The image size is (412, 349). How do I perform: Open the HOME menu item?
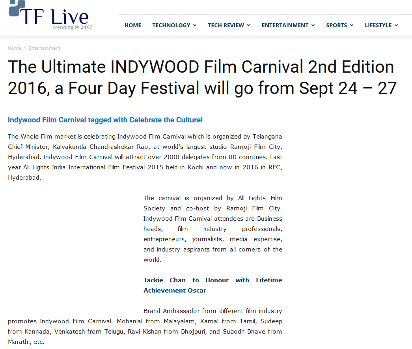(132, 25)
